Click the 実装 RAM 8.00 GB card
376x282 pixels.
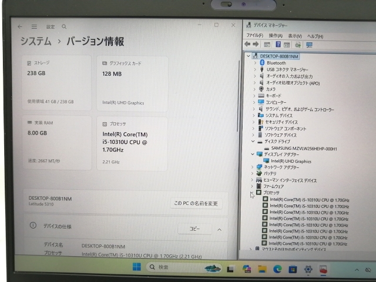[57, 143]
